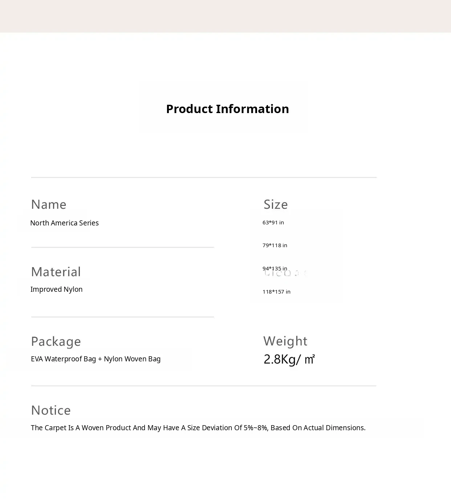451x502 pixels.
Task: Click the 2.8Kg/㎡ weight value
Action: point(289,359)
